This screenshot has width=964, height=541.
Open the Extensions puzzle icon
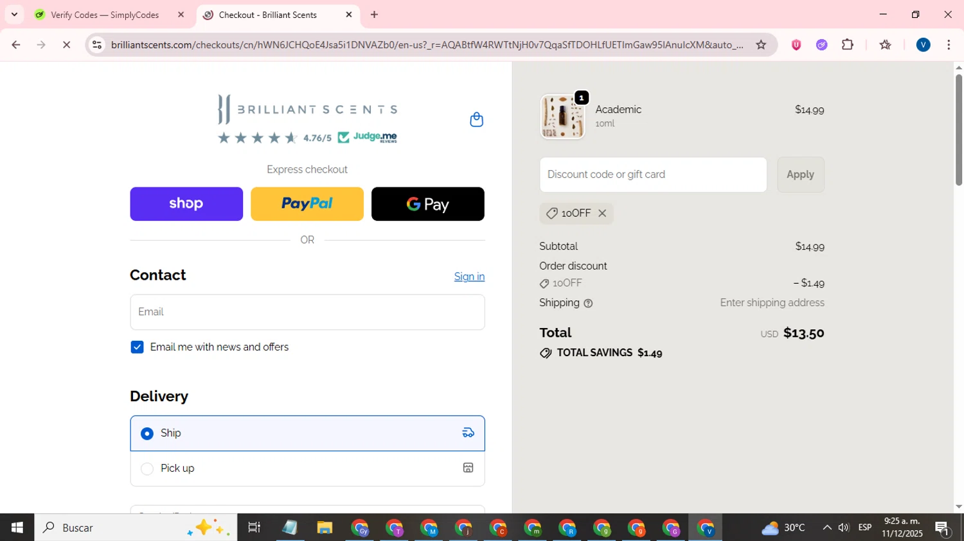pyautogui.click(x=848, y=45)
